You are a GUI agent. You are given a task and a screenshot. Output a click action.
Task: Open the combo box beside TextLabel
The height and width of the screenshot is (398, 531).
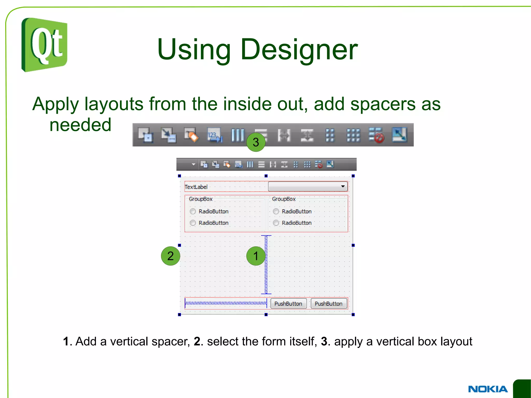point(308,186)
